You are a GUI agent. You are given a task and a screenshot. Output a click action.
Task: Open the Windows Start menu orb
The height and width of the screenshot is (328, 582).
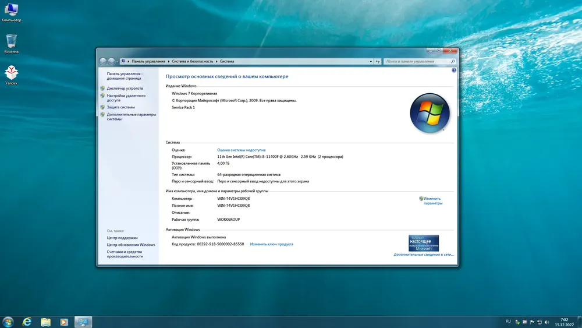(8, 322)
